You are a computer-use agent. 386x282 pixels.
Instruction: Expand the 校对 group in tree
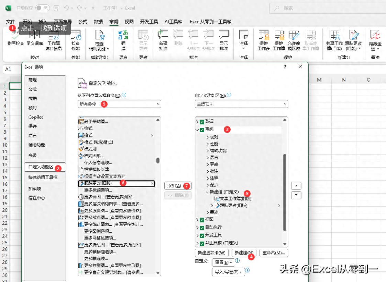pos(208,137)
